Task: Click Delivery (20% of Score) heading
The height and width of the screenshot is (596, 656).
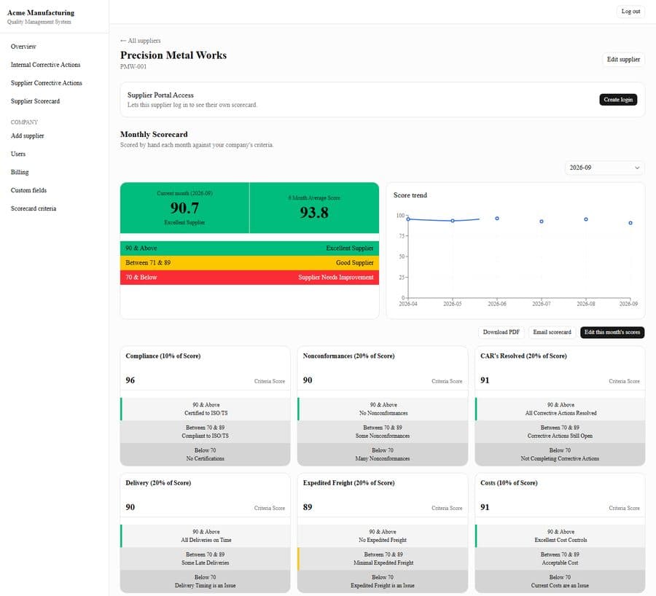Action: [x=158, y=482]
